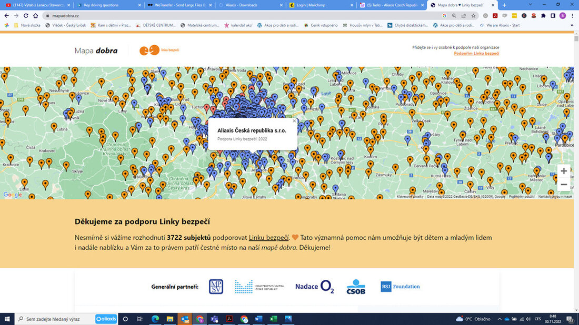Screen dimensions: 579x325
Task: Open a new browser tab
Action: coord(504,5)
